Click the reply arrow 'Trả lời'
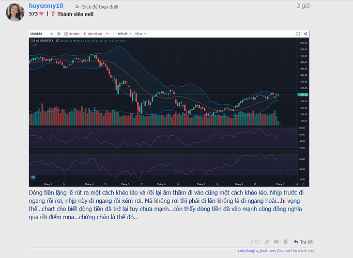 click(x=303, y=241)
